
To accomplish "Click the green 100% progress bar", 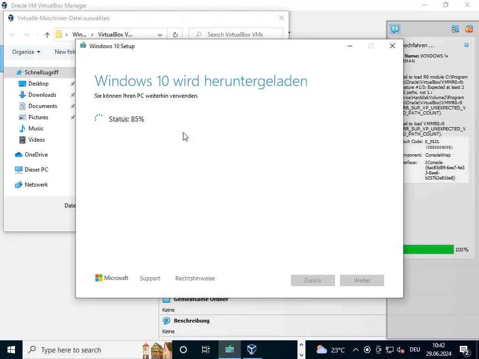I will click(x=428, y=250).
